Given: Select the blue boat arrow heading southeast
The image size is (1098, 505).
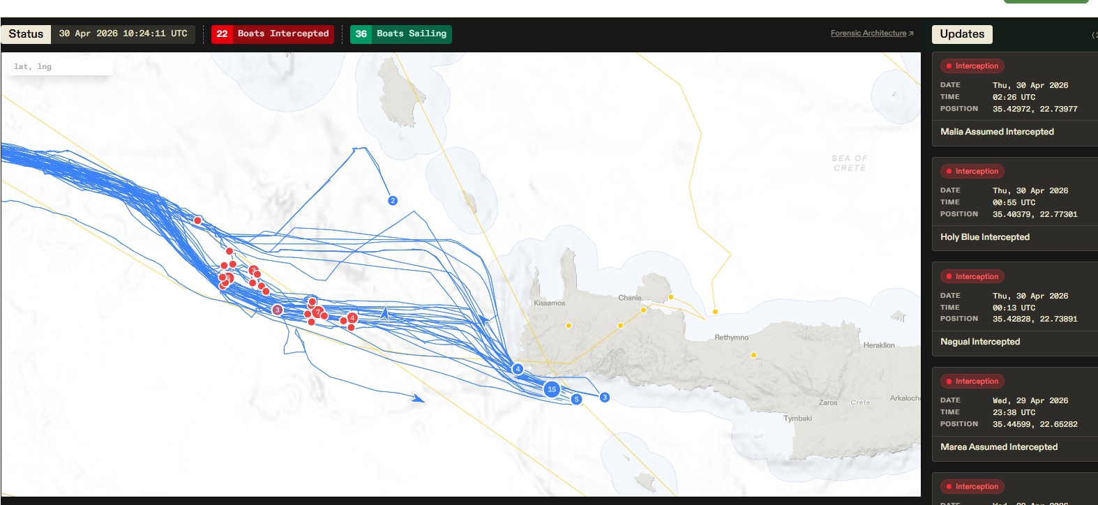Looking at the screenshot, I should (x=418, y=398).
